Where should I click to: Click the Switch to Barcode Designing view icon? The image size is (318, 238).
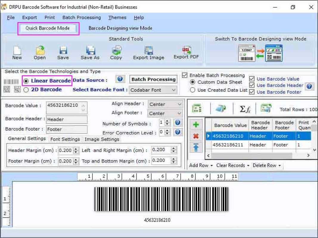(260, 53)
